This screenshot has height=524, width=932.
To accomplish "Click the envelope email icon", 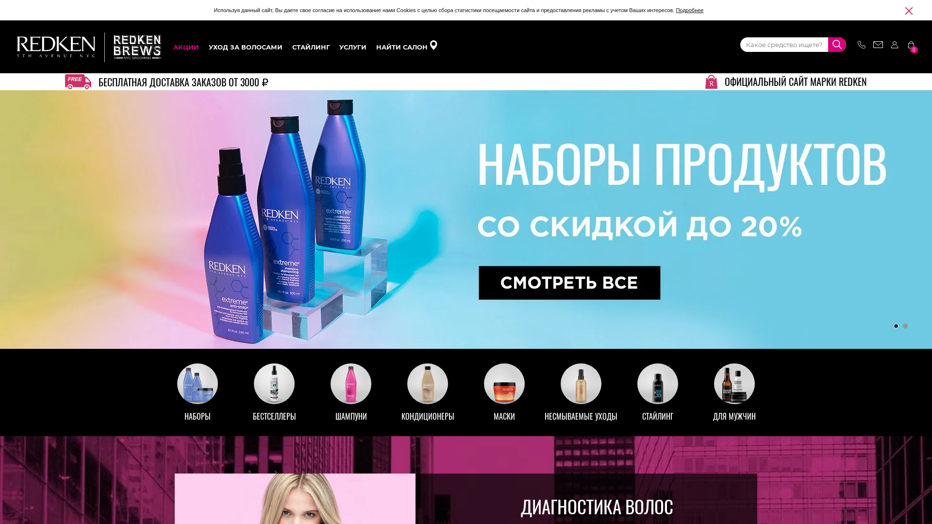I will (x=878, y=45).
